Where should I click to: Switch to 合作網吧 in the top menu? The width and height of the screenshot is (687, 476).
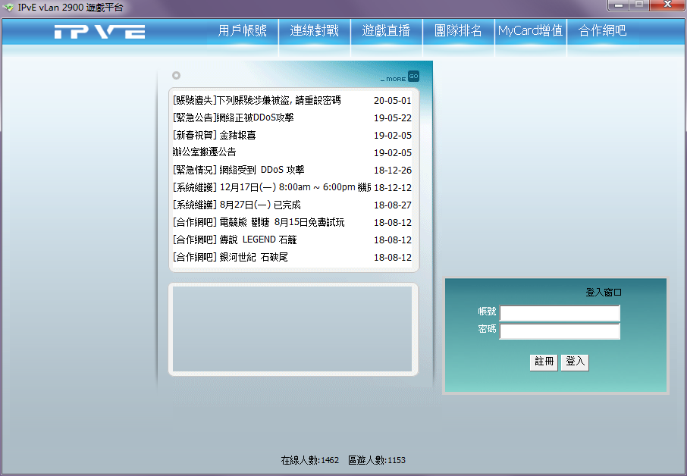pos(602,31)
